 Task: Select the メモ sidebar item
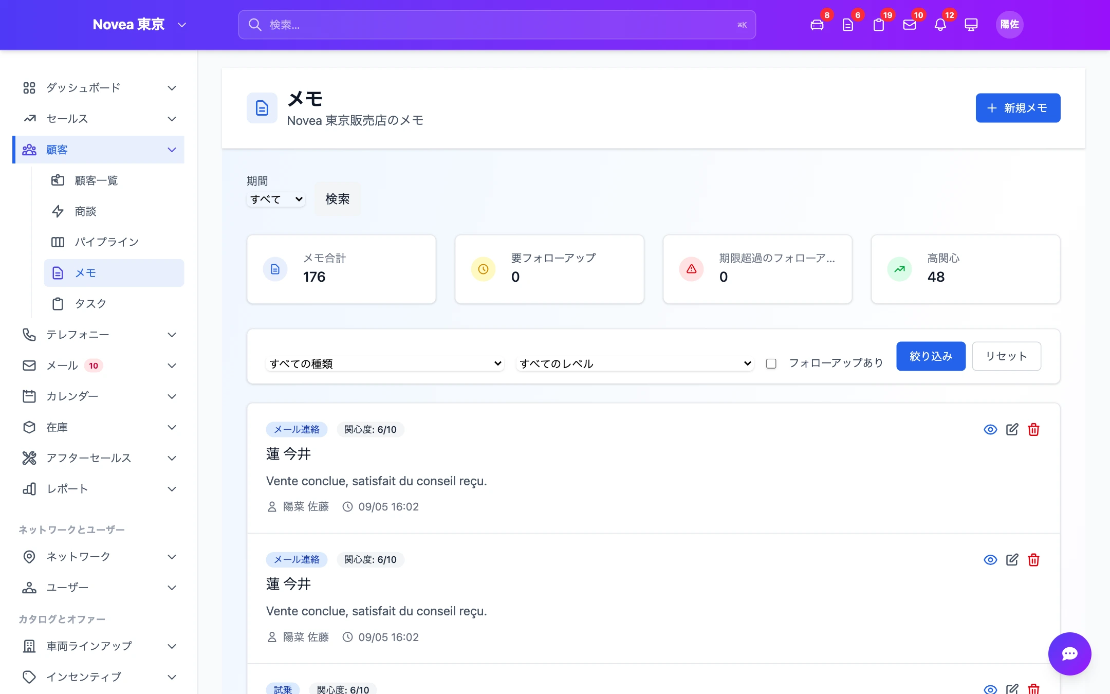tap(114, 273)
